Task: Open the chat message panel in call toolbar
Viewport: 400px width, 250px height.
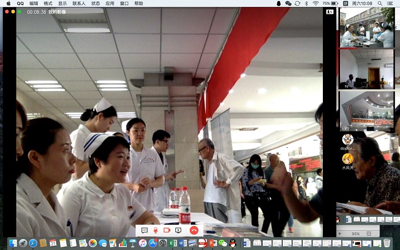Action: click(144, 230)
